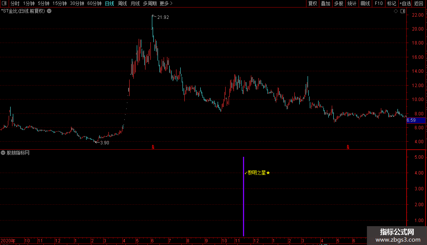Click the 黎明之星 signal label
Screen dimensions: 427x245
(x=257, y=173)
